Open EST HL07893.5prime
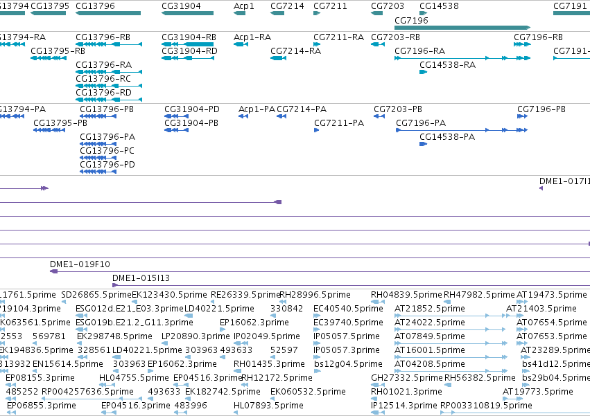This screenshot has width=590, height=416. pyautogui.click(x=236, y=413)
